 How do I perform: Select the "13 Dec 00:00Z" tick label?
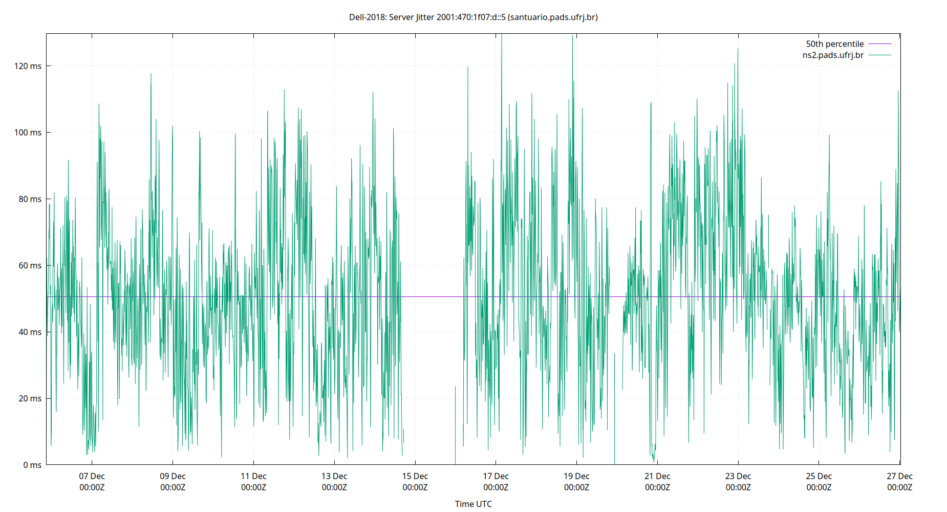tap(334, 481)
